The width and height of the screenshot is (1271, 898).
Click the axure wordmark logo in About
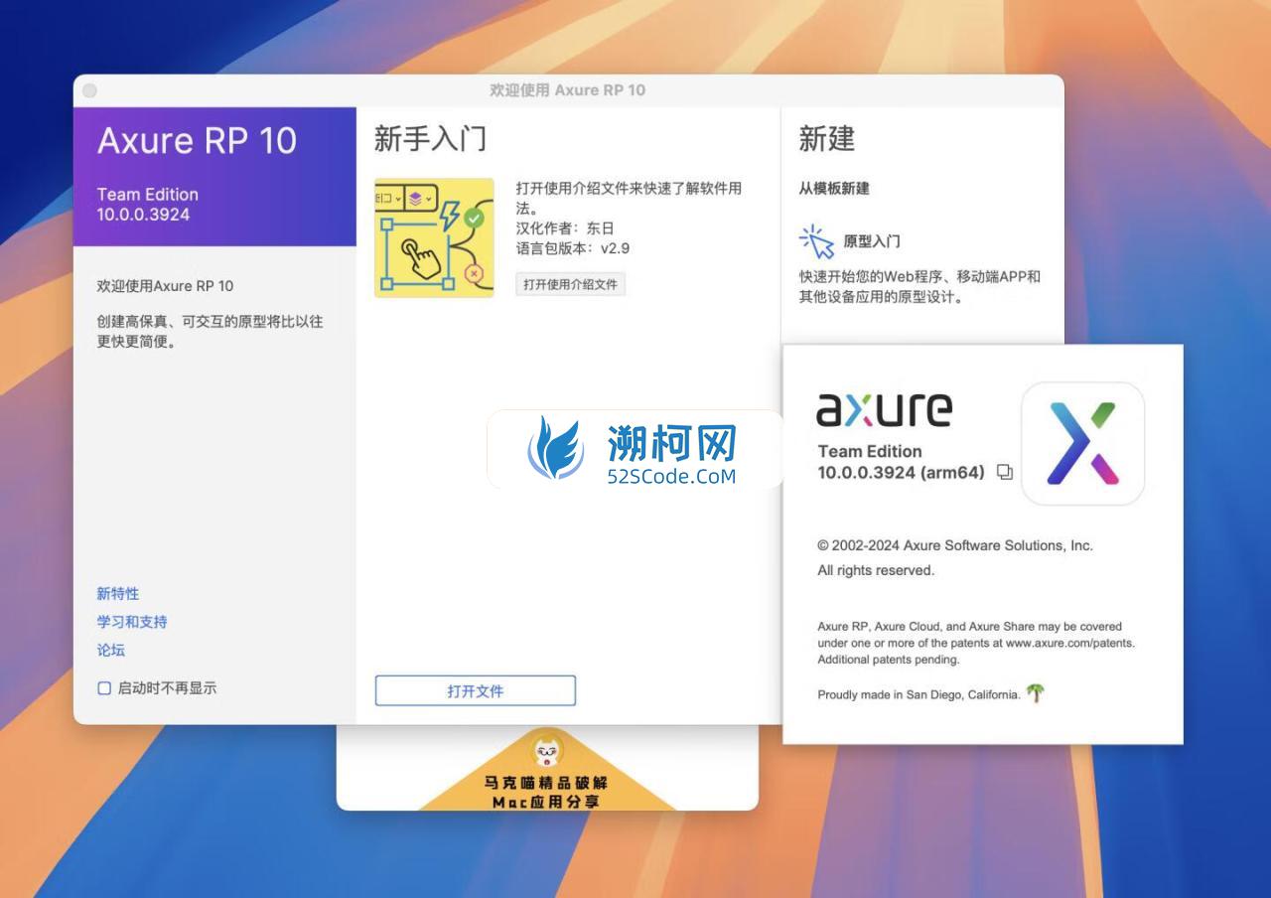(884, 408)
